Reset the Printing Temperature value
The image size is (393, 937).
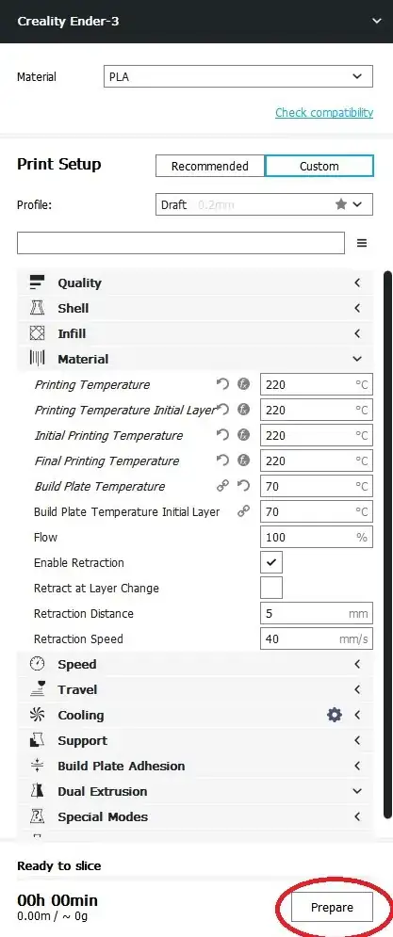(x=223, y=384)
